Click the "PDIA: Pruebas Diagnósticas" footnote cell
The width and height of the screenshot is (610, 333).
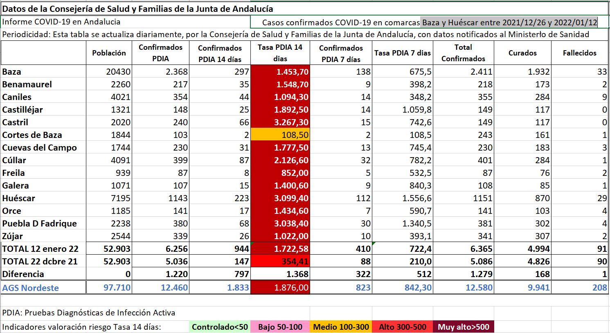click(89, 313)
